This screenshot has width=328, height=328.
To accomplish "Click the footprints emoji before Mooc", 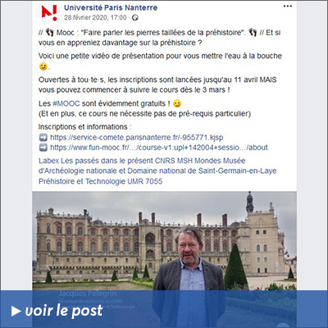I will click(x=49, y=33).
